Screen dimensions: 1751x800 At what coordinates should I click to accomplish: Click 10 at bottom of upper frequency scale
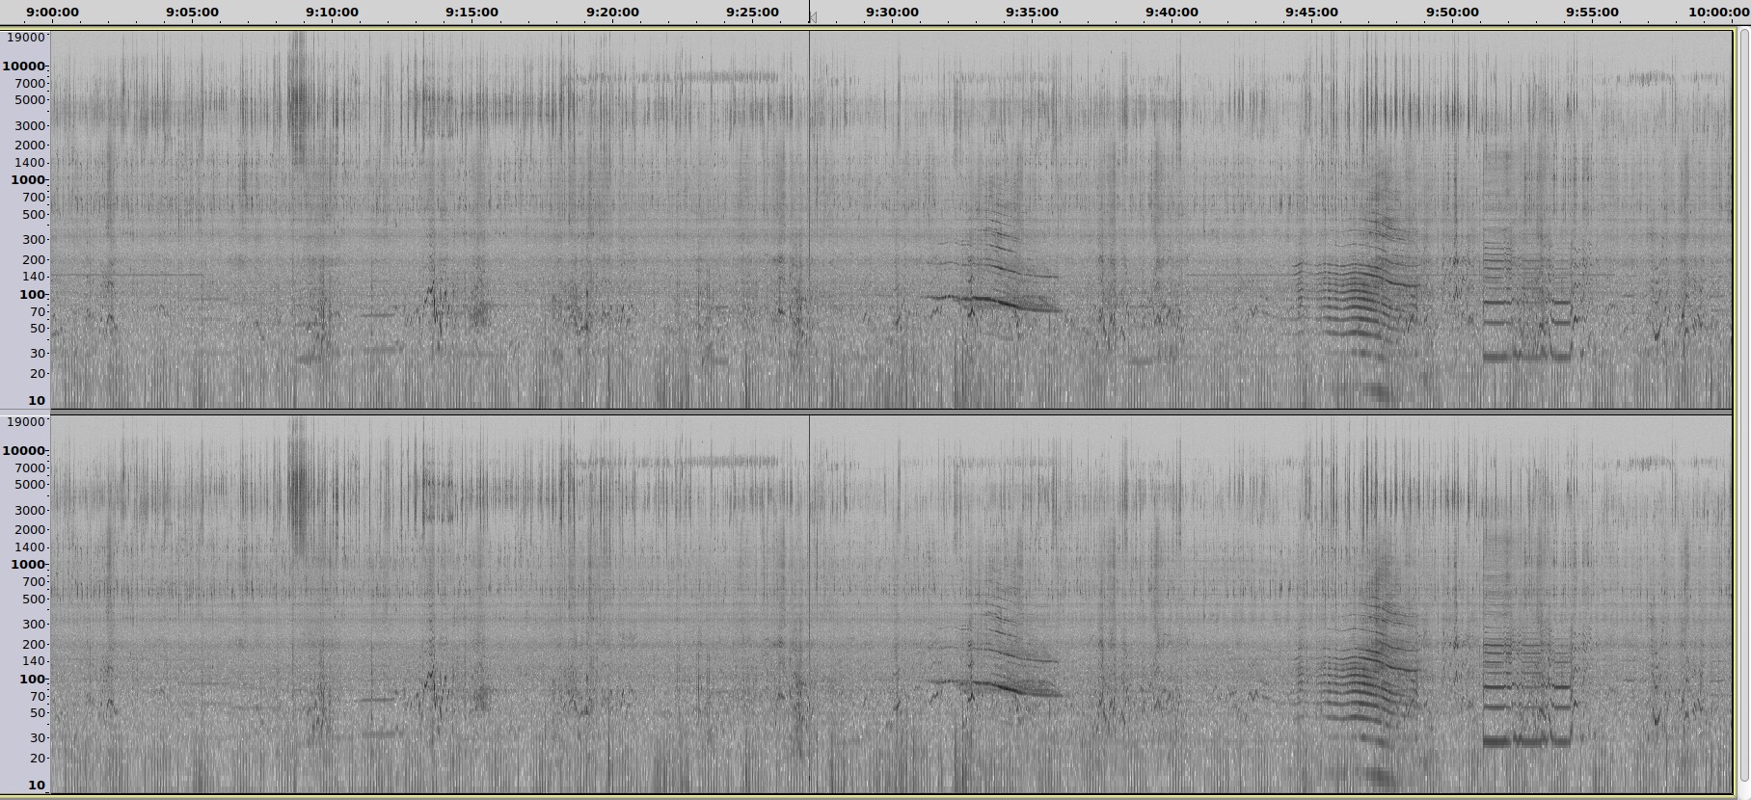(36, 400)
